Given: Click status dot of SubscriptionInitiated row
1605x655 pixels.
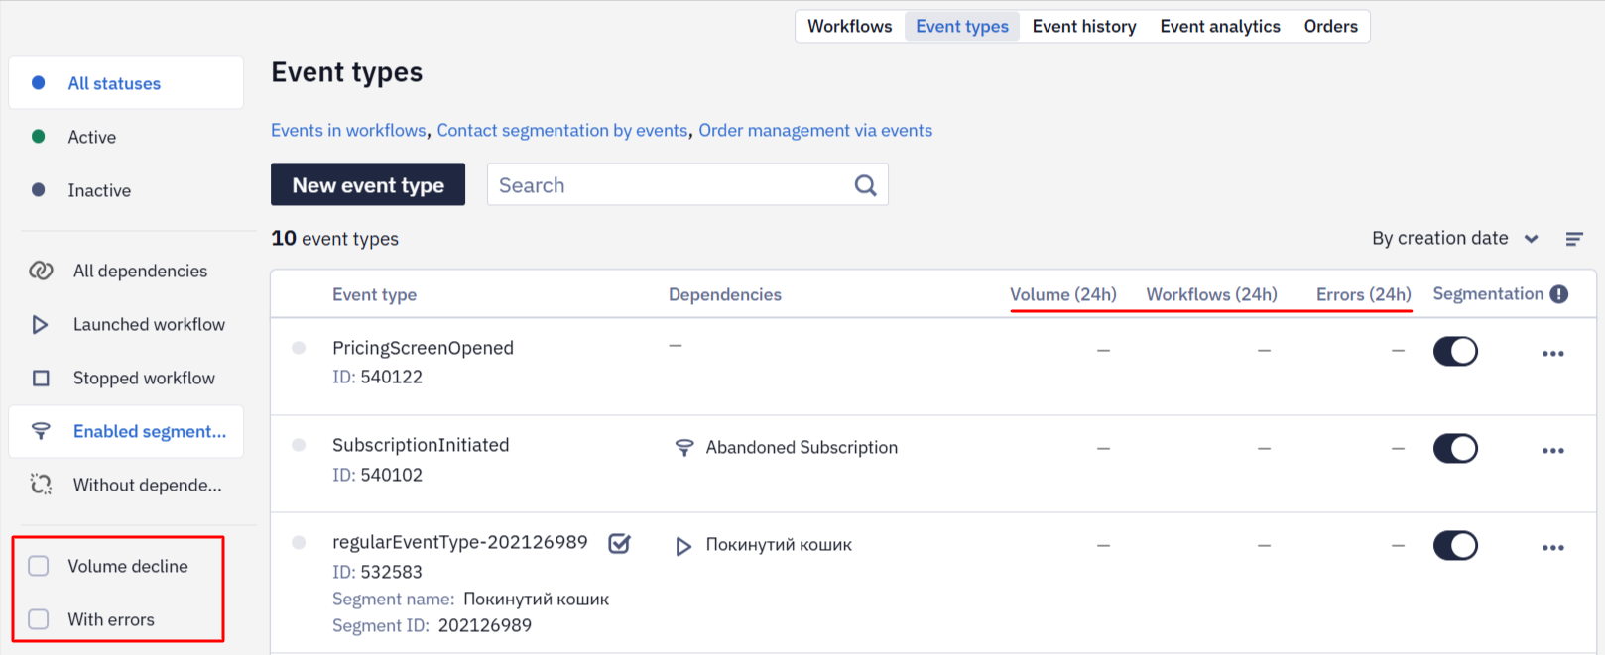Looking at the screenshot, I should [x=299, y=445].
